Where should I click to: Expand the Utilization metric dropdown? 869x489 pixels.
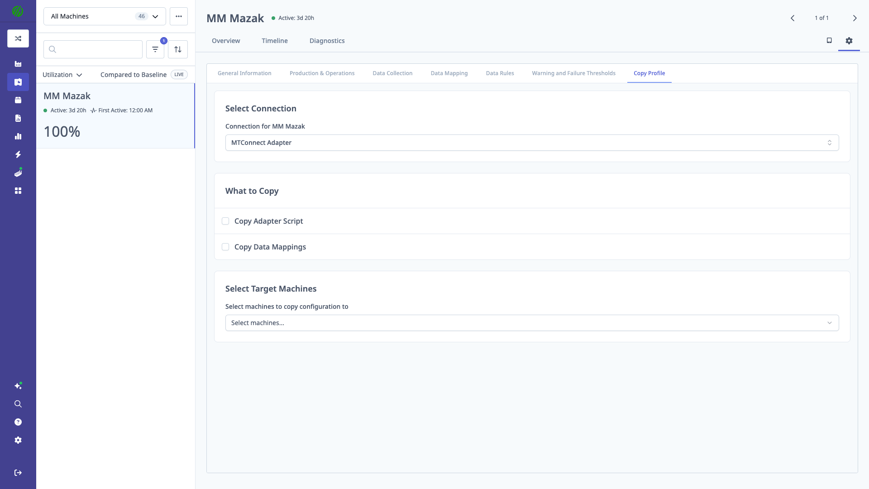62,75
